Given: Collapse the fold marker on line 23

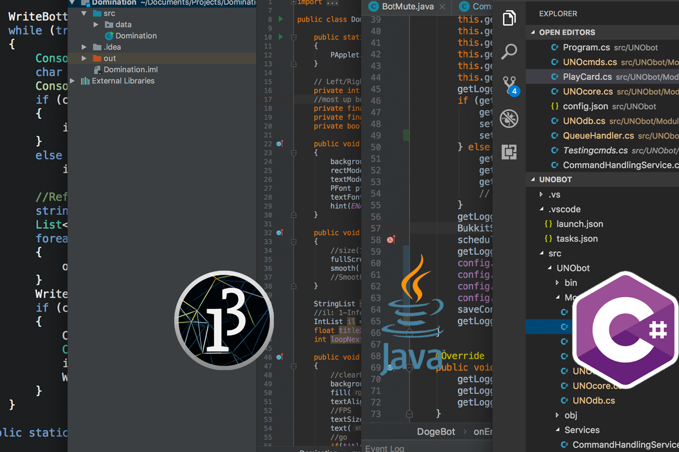Looking at the screenshot, I should (x=294, y=153).
